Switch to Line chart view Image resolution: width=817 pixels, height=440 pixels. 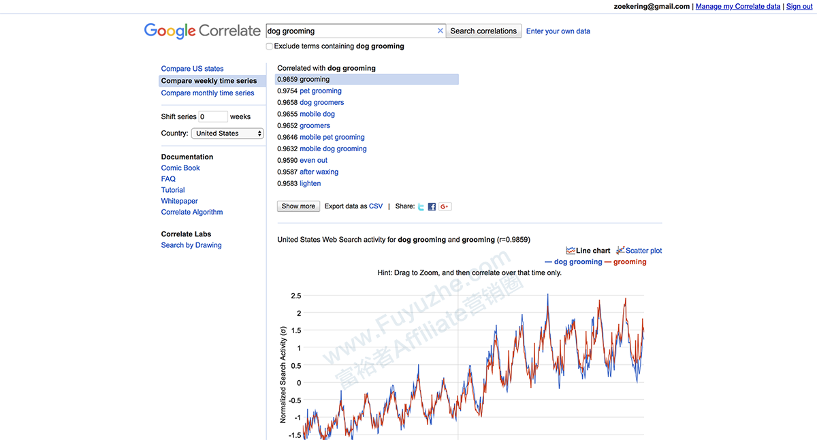point(588,251)
